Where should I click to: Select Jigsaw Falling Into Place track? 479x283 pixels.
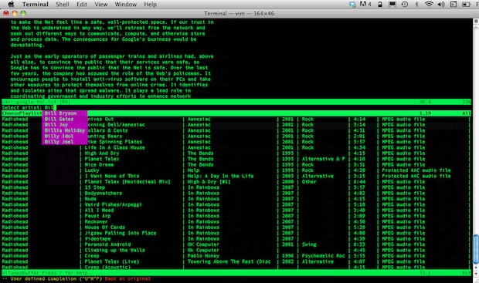click(121, 233)
